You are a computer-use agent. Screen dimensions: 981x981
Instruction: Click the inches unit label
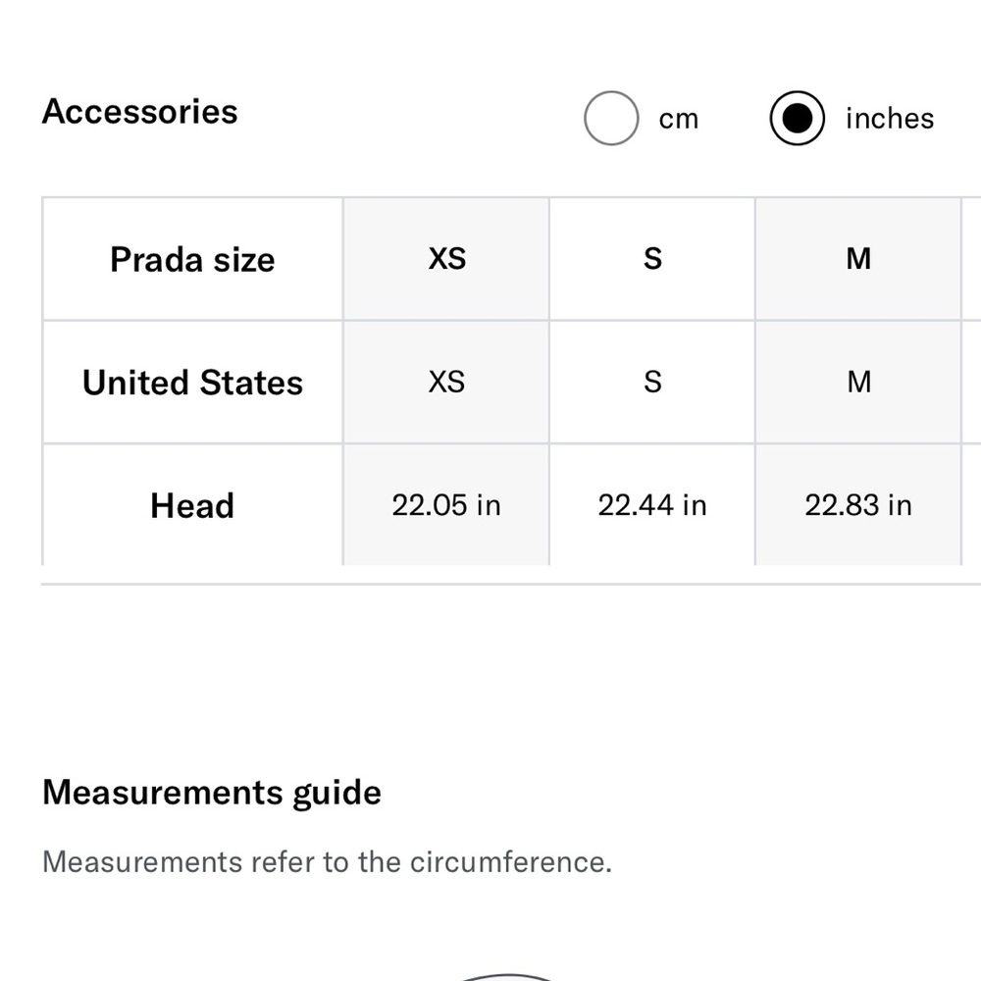[889, 119]
